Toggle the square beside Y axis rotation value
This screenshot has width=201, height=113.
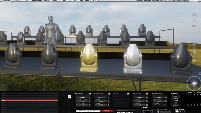[x=147, y=101]
